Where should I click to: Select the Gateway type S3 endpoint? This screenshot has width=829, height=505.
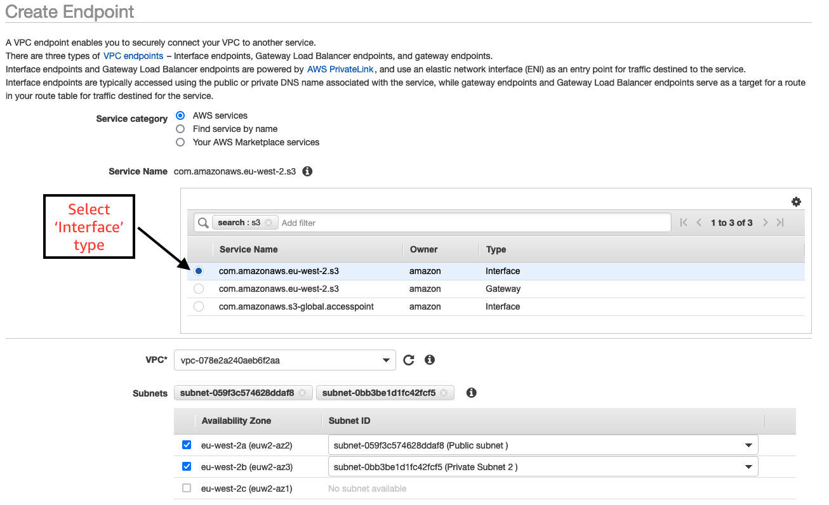[x=199, y=289]
